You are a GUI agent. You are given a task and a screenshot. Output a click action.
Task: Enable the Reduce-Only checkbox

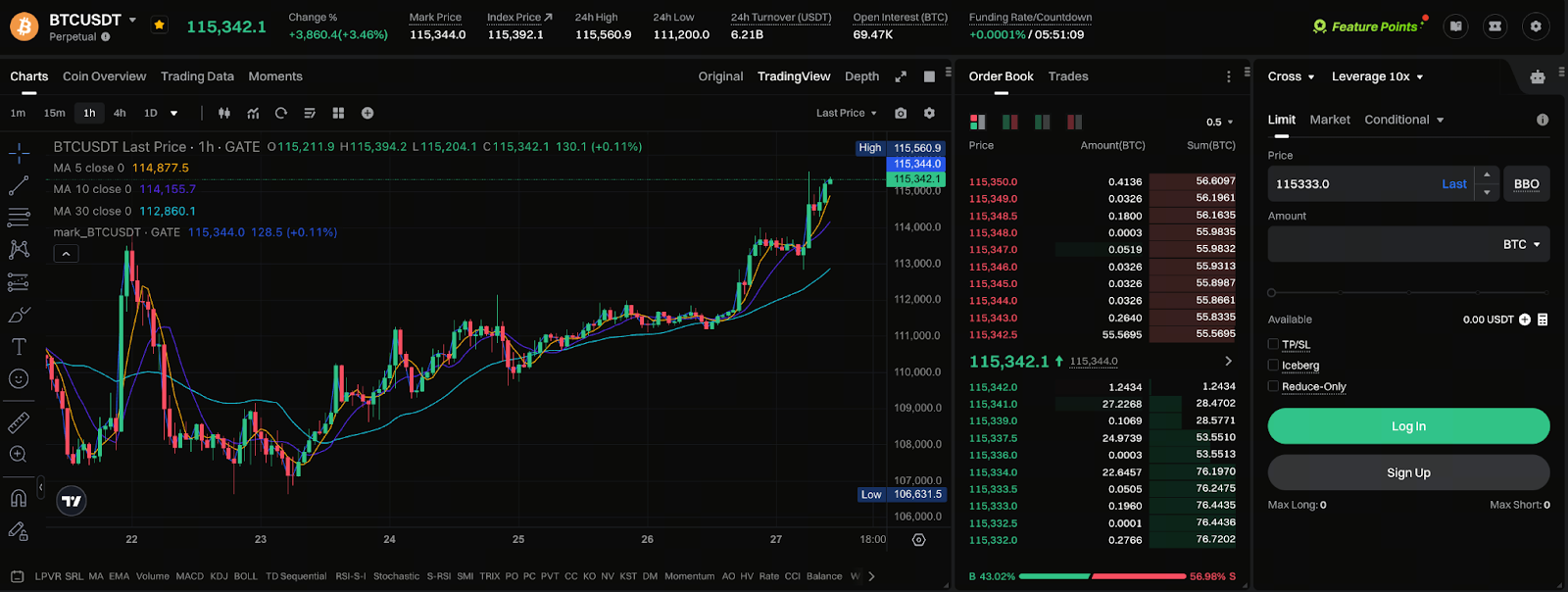point(1273,386)
